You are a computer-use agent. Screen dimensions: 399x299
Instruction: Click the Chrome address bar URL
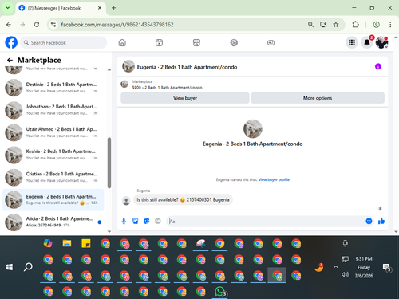coord(117,25)
